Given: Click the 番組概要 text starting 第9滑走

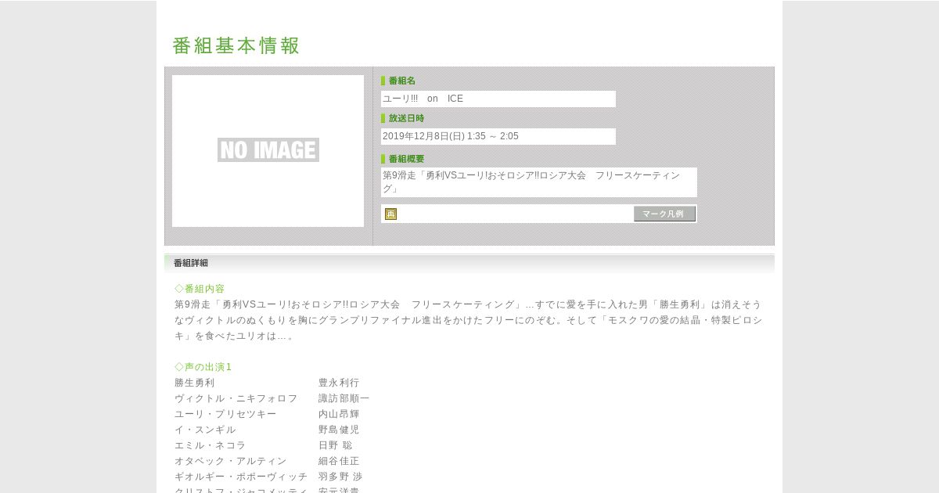Looking at the screenshot, I should point(539,182).
